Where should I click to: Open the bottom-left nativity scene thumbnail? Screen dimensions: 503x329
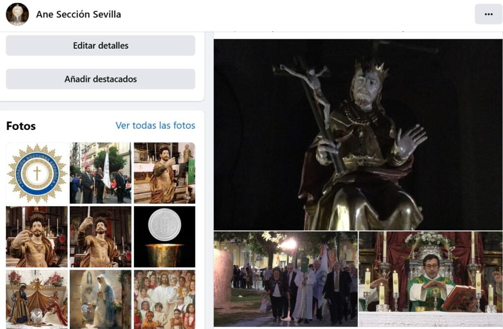tap(37, 299)
